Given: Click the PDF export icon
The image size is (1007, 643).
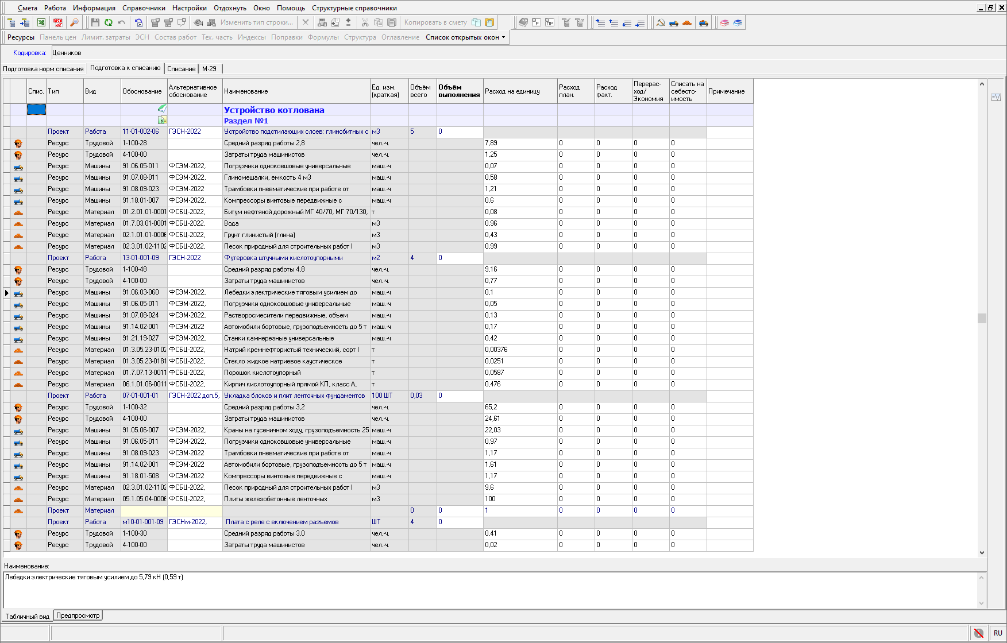Looking at the screenshot, I should click(x=58, y=22).
